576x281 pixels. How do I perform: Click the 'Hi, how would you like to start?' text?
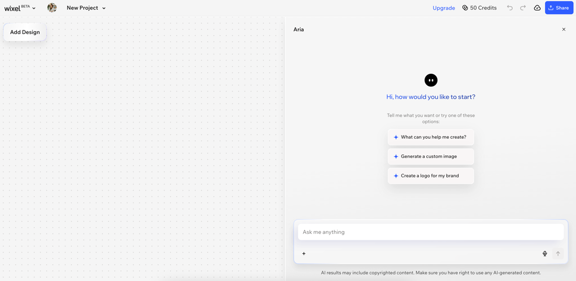click(430, 97)
